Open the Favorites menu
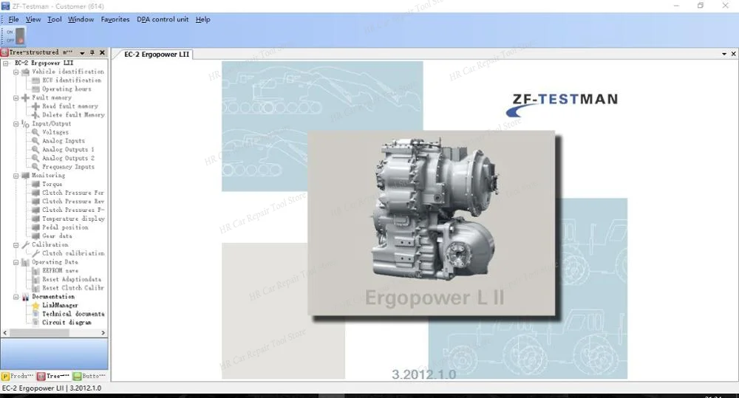 pos(115,19)
